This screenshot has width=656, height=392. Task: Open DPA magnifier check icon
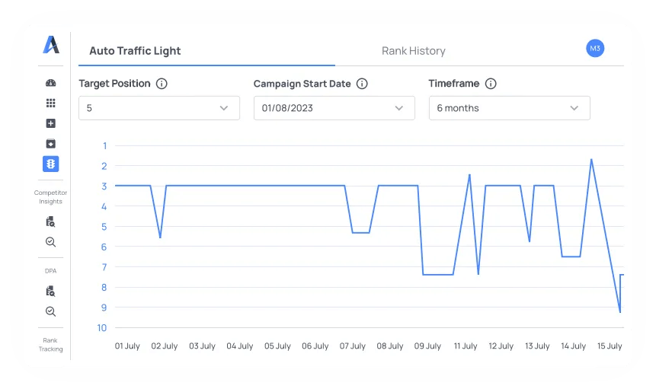click(x=51, y=311)
